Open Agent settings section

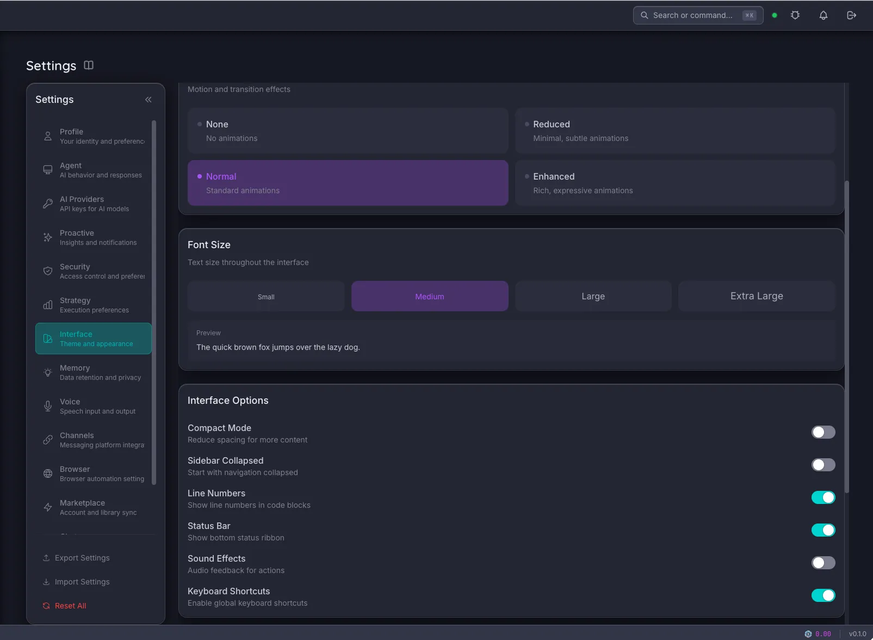point(94,170)
